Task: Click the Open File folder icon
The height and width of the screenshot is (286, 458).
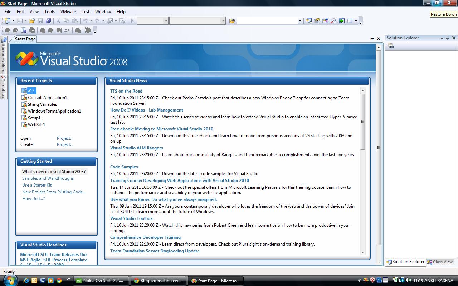Action: [32, 21]
